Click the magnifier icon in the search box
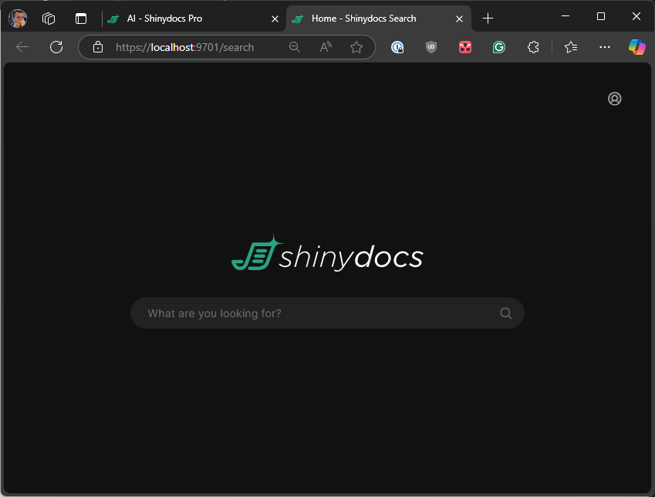655x497 pixels. click(506, 313)
